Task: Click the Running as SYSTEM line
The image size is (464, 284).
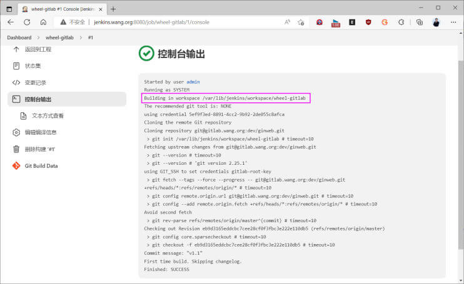Action: (x=166, y=90)
